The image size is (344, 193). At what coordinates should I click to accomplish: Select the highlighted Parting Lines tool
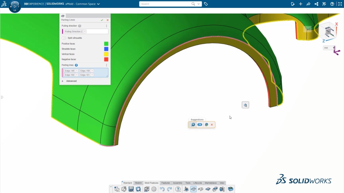[x=193, y=189]
